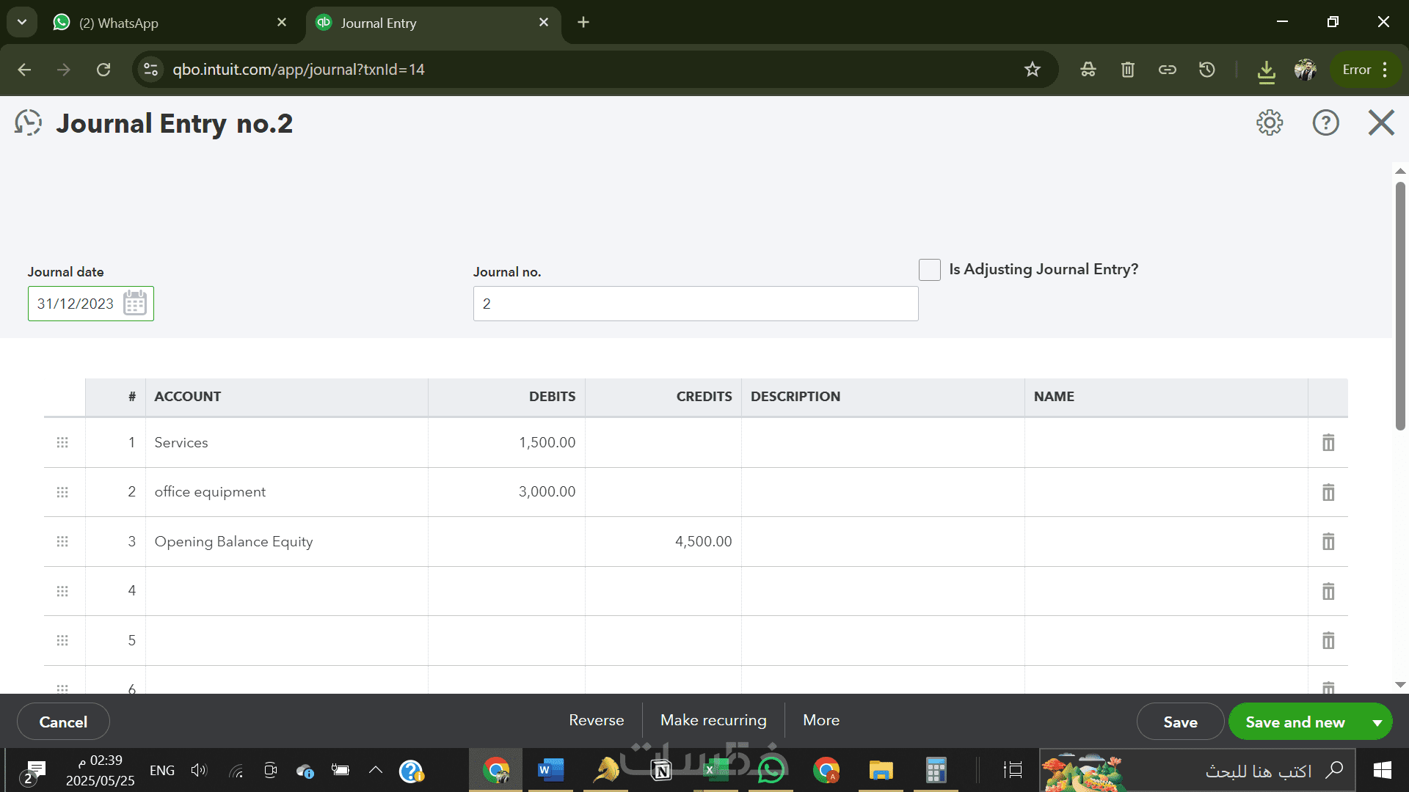Click the Cancel button
The width and height of the screenshot is (1409, 792).
63,722
